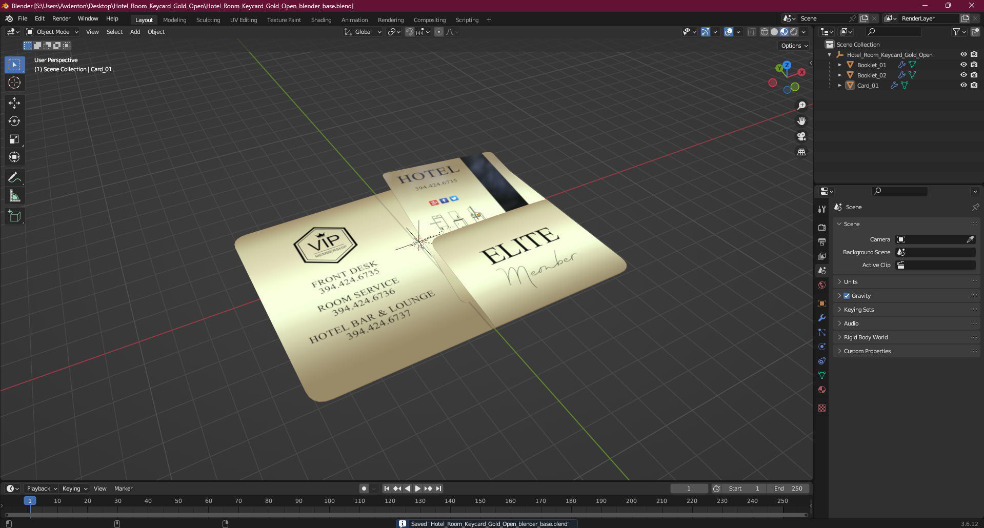Viewport: 984px width, 528px height.
Task: Open Object Constraint properties tab
Action: pos(822,361)
